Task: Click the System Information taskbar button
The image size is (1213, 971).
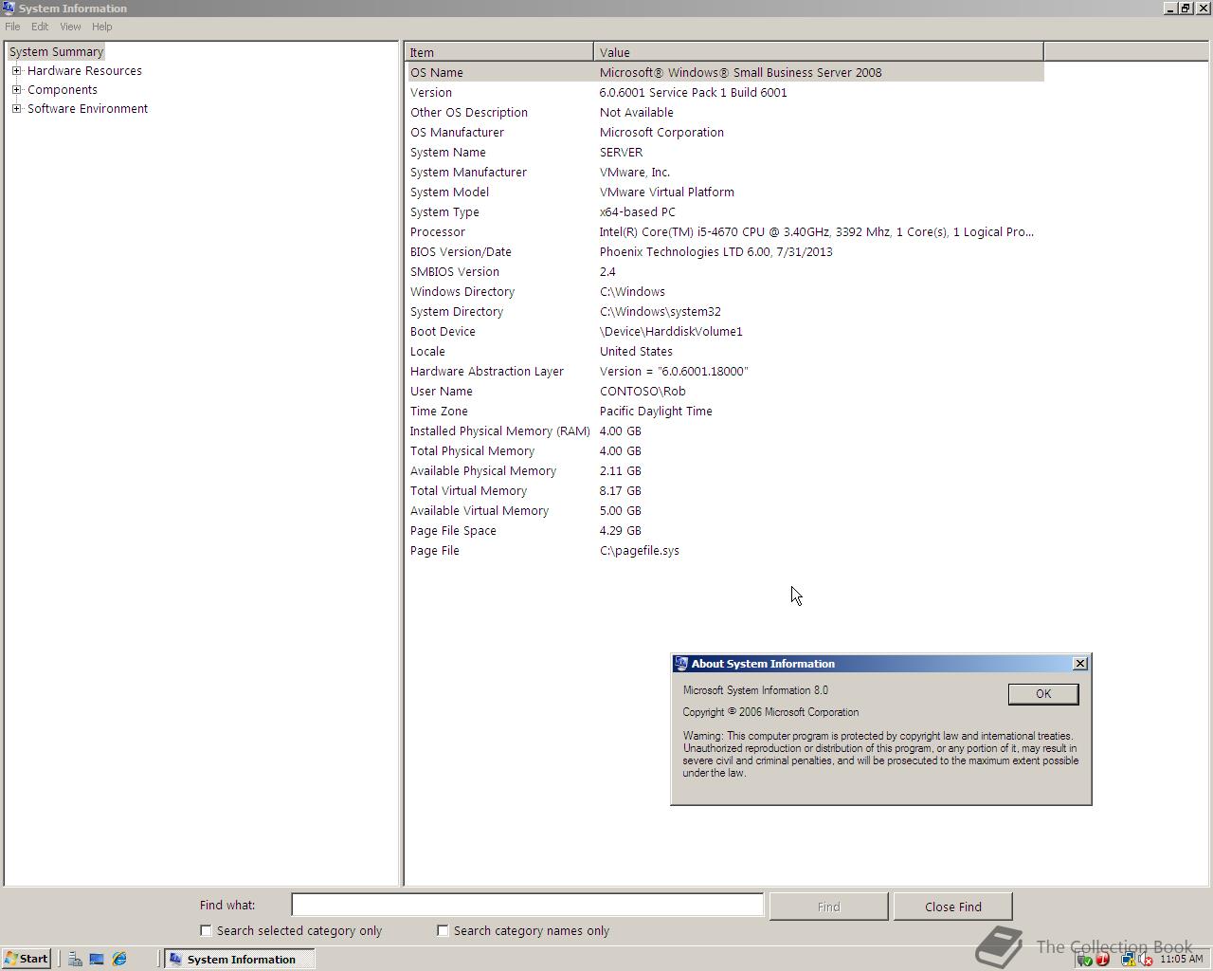Action: (x=239, y=959)
